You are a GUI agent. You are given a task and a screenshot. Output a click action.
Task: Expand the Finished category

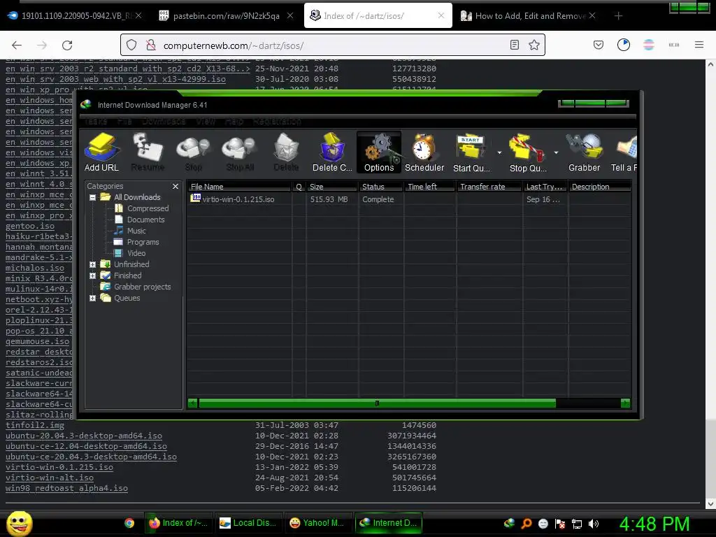click(93, 275)
